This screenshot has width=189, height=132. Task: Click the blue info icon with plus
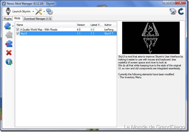[x=9, y=62]
